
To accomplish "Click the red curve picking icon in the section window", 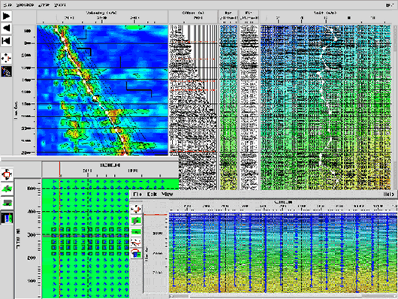I will [137, 243].
